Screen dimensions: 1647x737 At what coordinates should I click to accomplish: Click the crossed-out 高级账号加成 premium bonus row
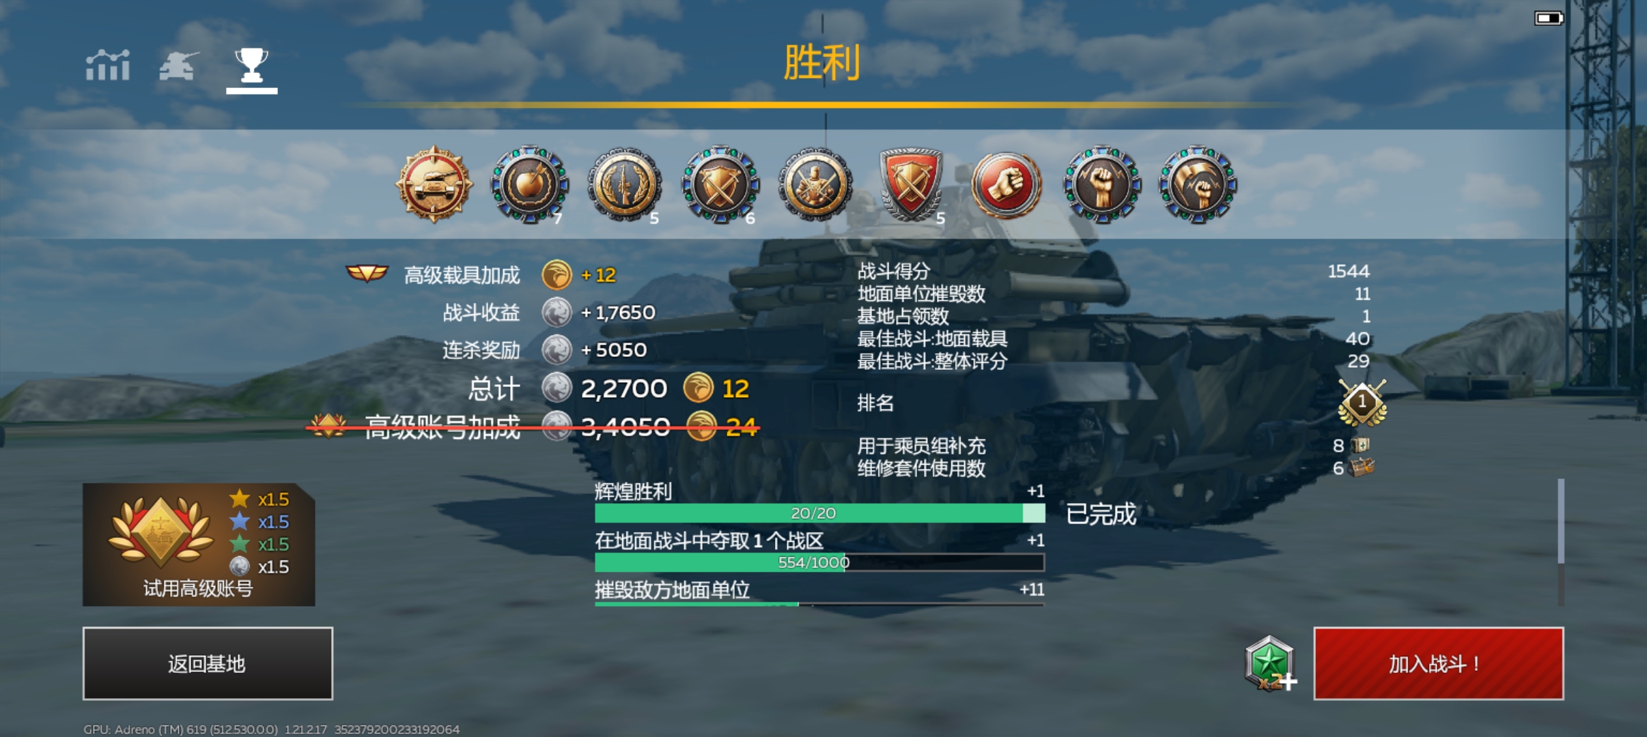point(533,427)
